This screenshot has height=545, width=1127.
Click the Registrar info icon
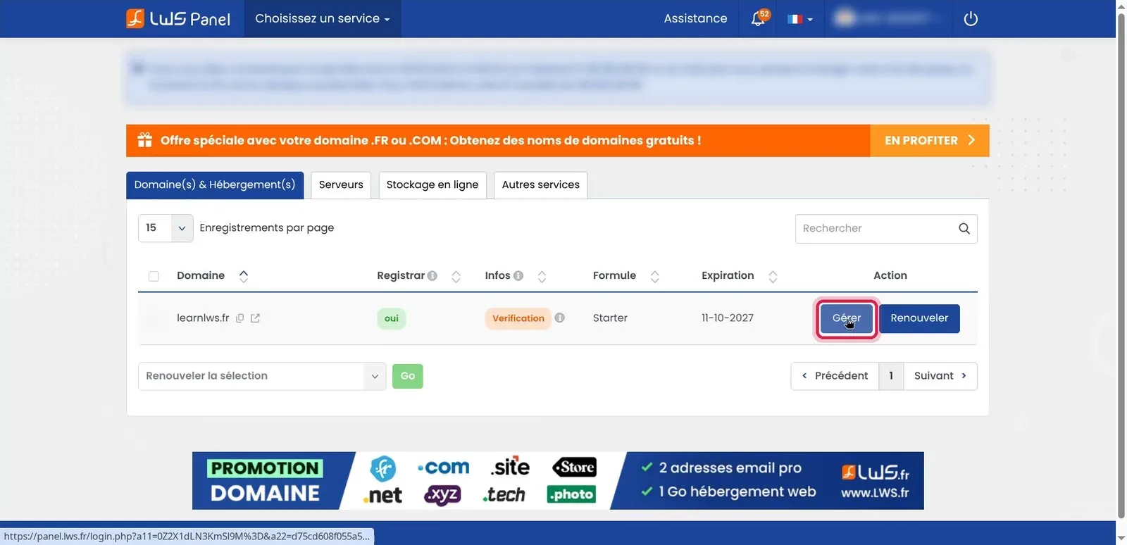click(432, 276)
